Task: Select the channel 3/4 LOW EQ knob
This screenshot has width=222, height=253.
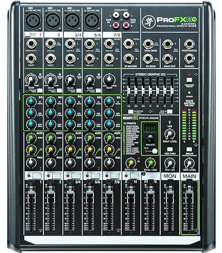Action: pos(70,124)
